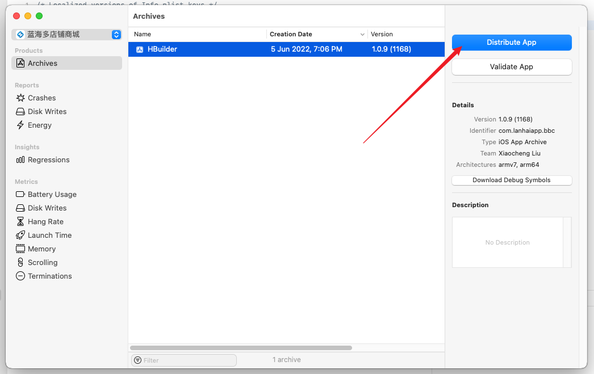The image size is (594, 374).
Task: Click the Filter search field
Action: (187, 360)
